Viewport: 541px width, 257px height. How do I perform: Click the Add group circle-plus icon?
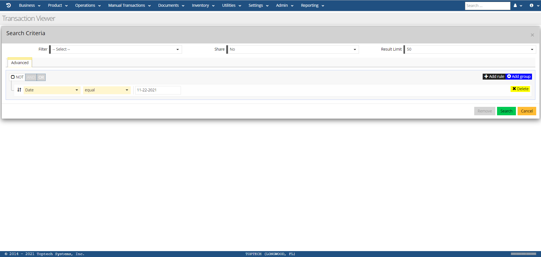tap(509, 76)
